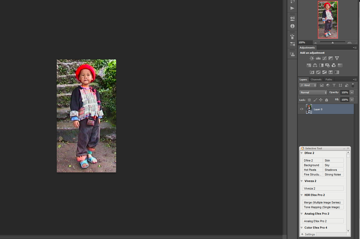Add a Color Balance adjustment

315,65
